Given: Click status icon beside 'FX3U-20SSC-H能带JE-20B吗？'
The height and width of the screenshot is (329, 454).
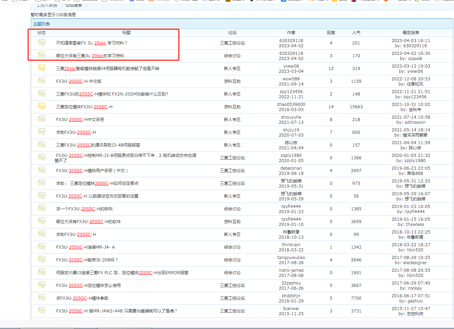Looking at the screenshot, I should pyautogui.click(x=42, y=259).
